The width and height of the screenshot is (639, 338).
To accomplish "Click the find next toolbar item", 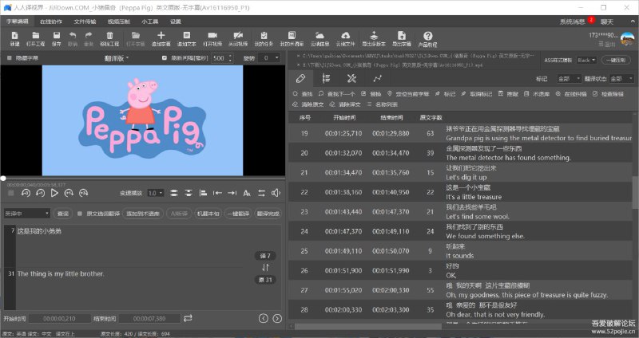I will (336, 94).
